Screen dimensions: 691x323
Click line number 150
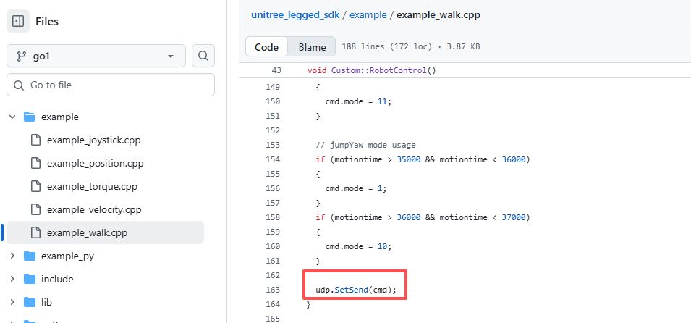273,101
